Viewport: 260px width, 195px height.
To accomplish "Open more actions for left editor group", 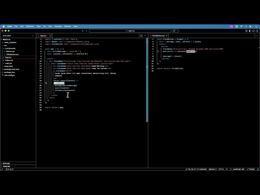I will [145, 36].
